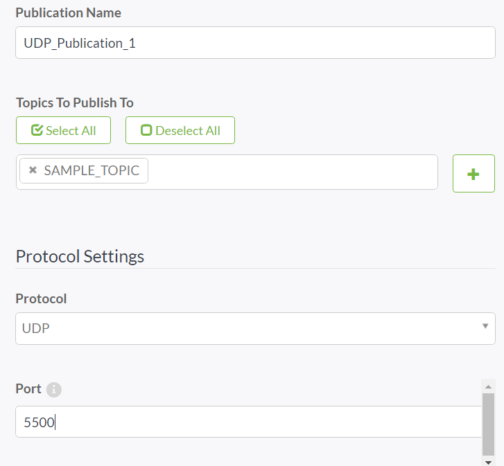Click into the Port number field
Screen dimensions: 504x466
point(247,422)
